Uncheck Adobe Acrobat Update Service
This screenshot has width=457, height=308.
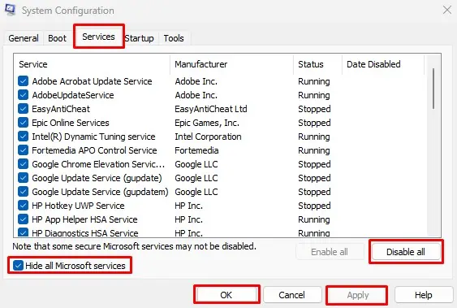point(23,81)
